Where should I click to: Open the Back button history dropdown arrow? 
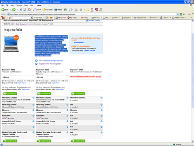(10, 10)
